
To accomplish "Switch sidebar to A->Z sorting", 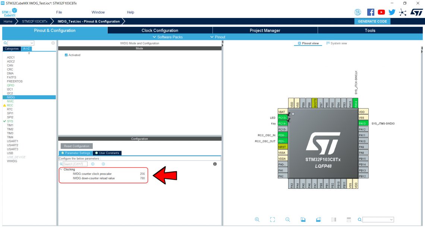I will 26,49.
